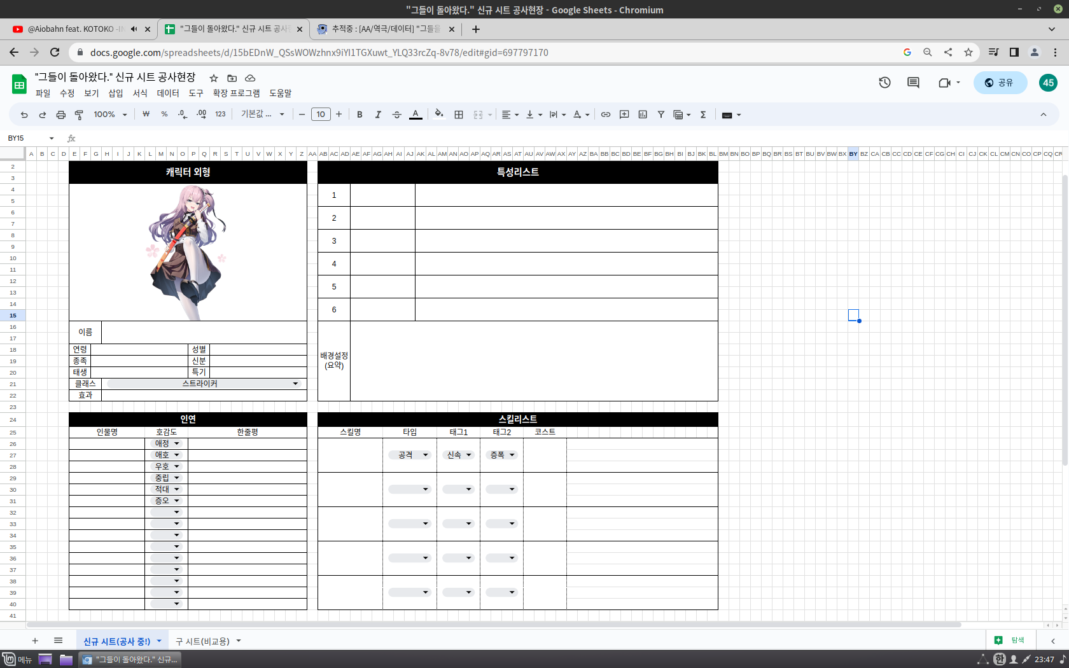Click the 탐색 explore button
The image size is (1069, 668).
(1010, 641)
